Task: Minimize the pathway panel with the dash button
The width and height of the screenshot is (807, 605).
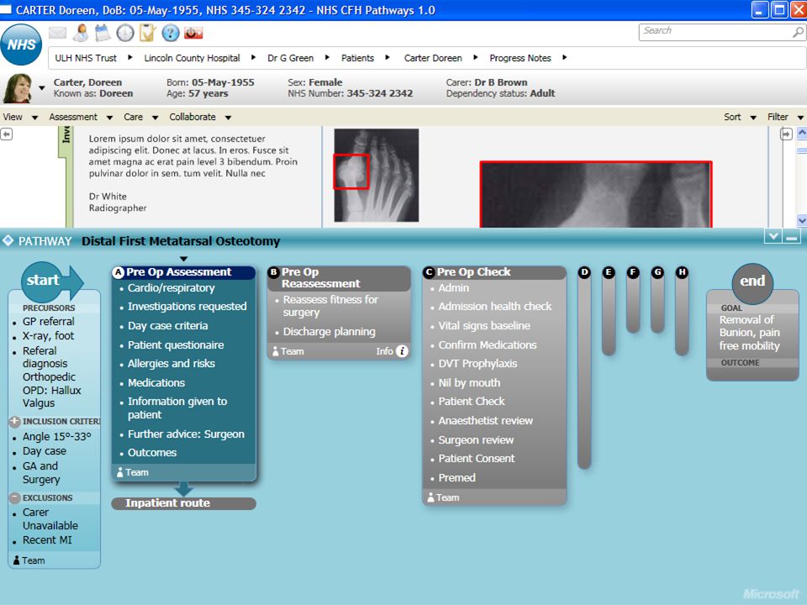Action: [x=792, y=237]
